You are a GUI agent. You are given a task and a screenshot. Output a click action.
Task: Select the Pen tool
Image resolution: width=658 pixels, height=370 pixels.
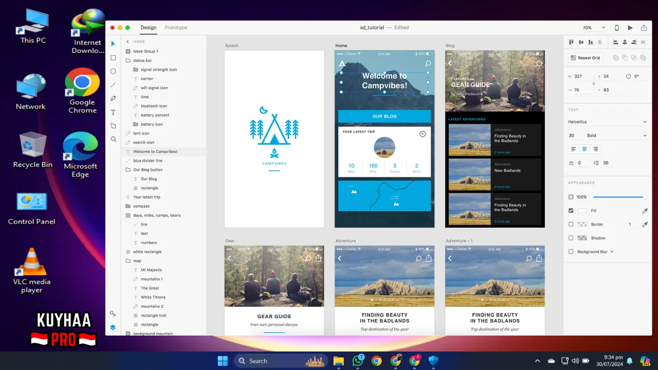(x=113, y=98)
